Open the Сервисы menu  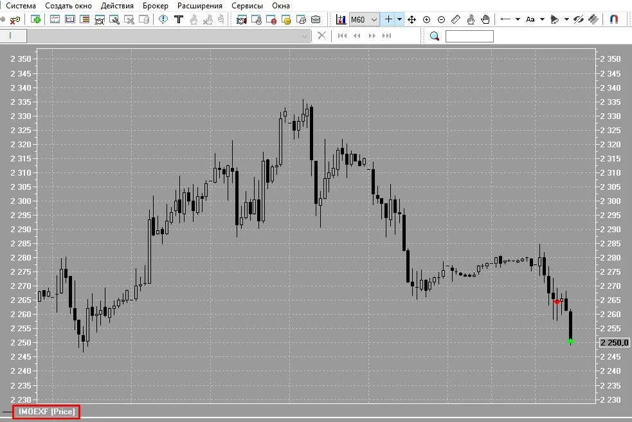click(x=247, y=6)
